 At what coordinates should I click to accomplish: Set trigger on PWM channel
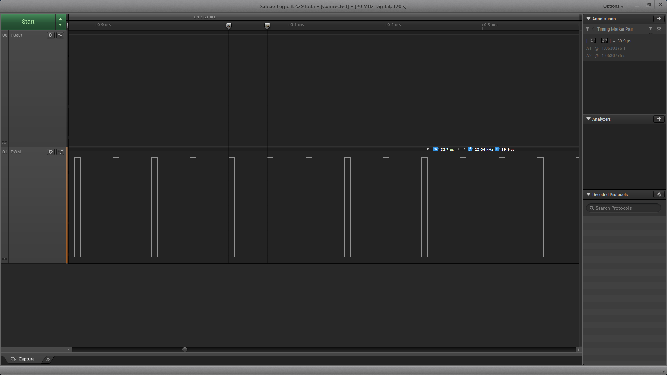[x=60, y=152]
